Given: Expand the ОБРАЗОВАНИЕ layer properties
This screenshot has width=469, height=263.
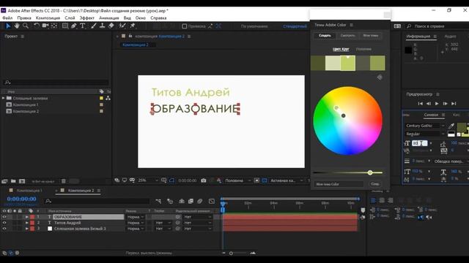Looking at the screenshot, I should 26,217.
